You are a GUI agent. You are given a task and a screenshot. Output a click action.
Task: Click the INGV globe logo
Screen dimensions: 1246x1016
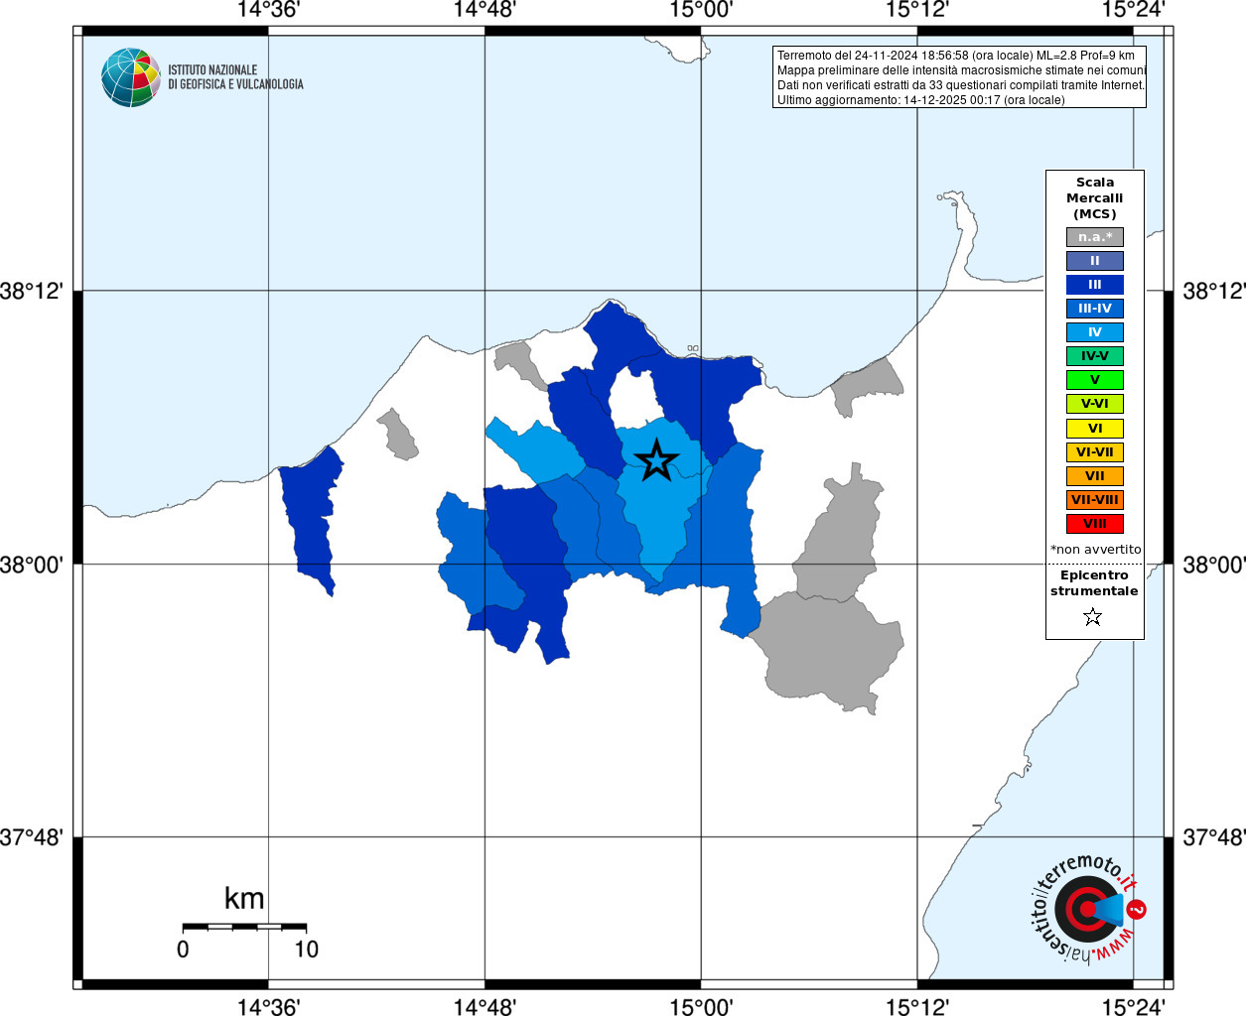point(130,77)
